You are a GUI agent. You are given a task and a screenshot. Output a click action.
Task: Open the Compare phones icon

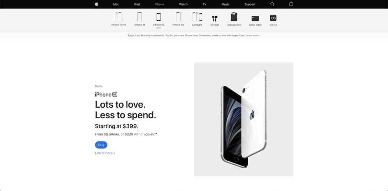point(197,17)
